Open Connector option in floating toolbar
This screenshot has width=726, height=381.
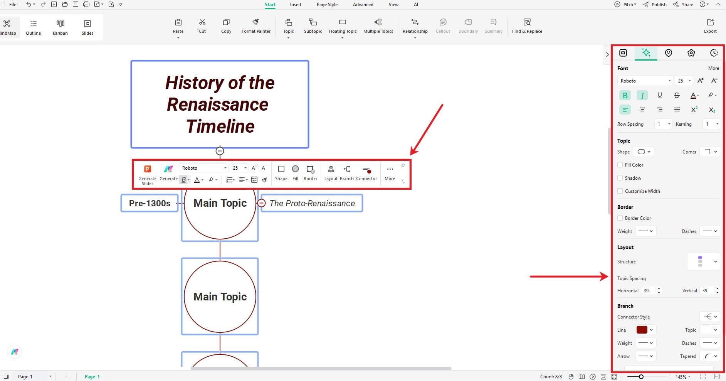point(366,173)
